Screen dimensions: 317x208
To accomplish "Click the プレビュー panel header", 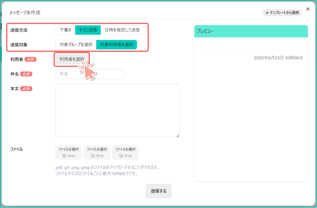I will [251, 31].
